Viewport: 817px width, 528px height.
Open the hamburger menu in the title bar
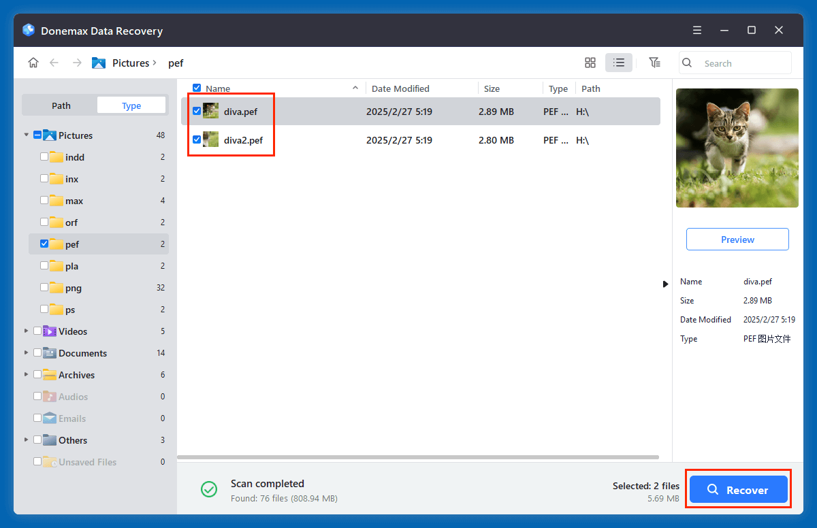pyautogui.click(x=696, y=30)
